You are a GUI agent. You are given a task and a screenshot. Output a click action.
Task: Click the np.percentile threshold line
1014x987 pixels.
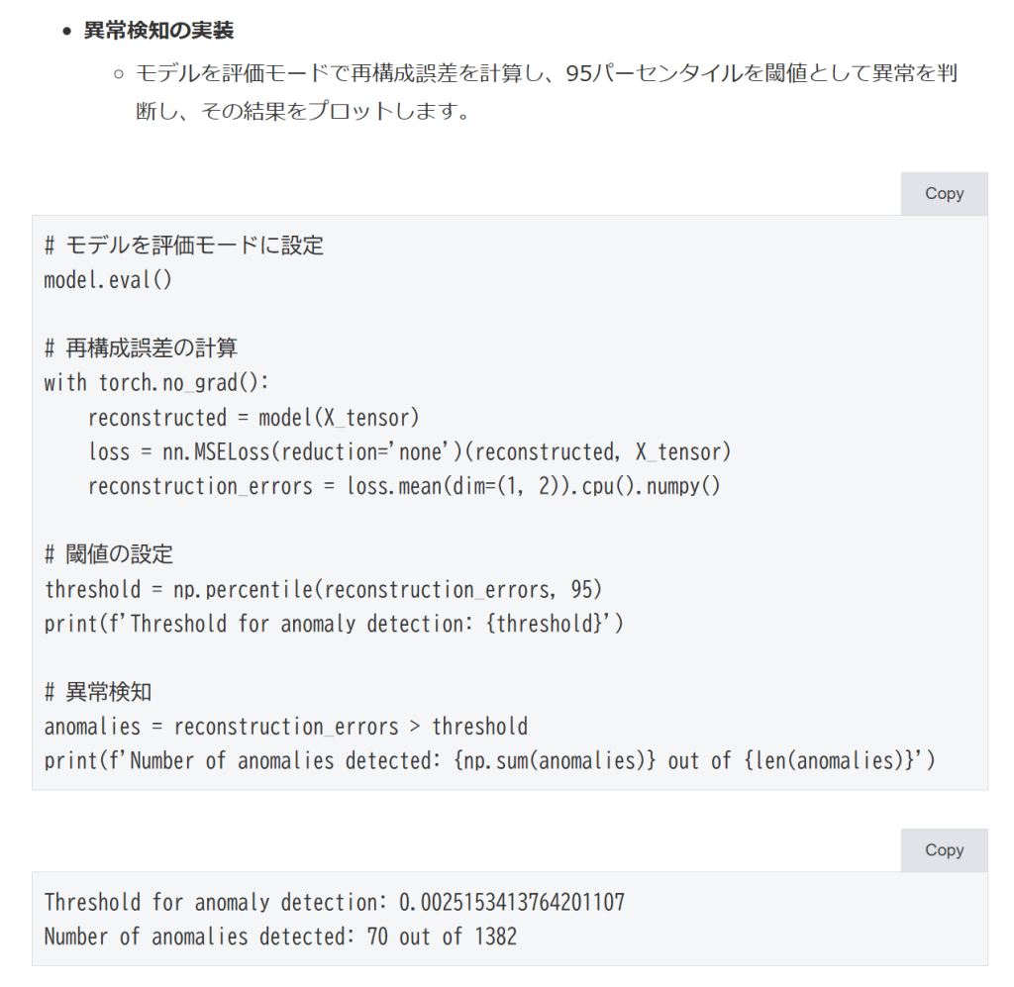[x=323, y=590]
